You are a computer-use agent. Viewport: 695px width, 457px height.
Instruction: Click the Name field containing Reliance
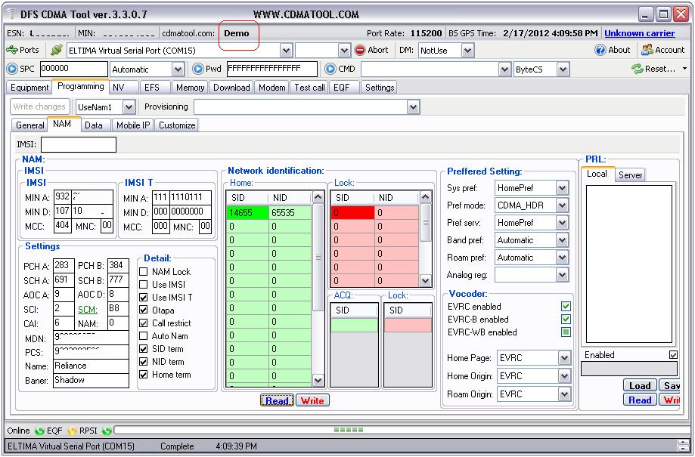[91, 366]
